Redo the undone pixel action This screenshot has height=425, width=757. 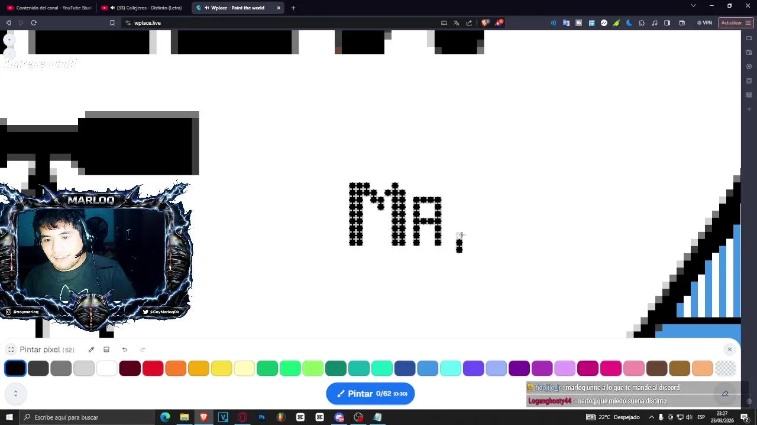pos(143,349)
